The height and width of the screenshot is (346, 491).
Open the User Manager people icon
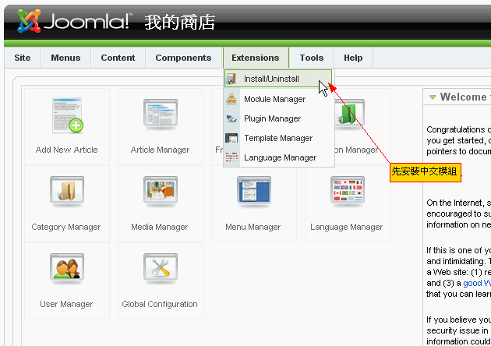67,268
